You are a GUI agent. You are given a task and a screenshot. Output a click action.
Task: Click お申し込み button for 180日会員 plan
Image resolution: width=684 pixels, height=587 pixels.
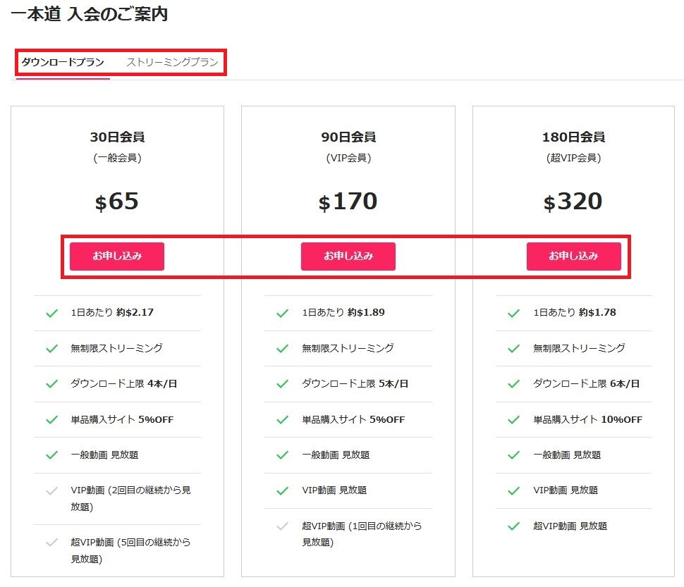(573, 257)
